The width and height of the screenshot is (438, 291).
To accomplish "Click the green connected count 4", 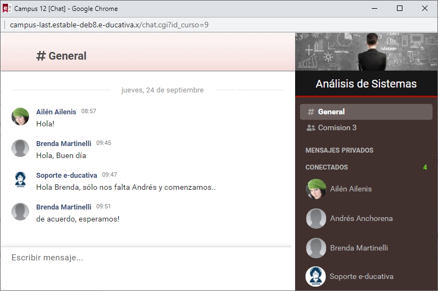I will click(425, 167).
